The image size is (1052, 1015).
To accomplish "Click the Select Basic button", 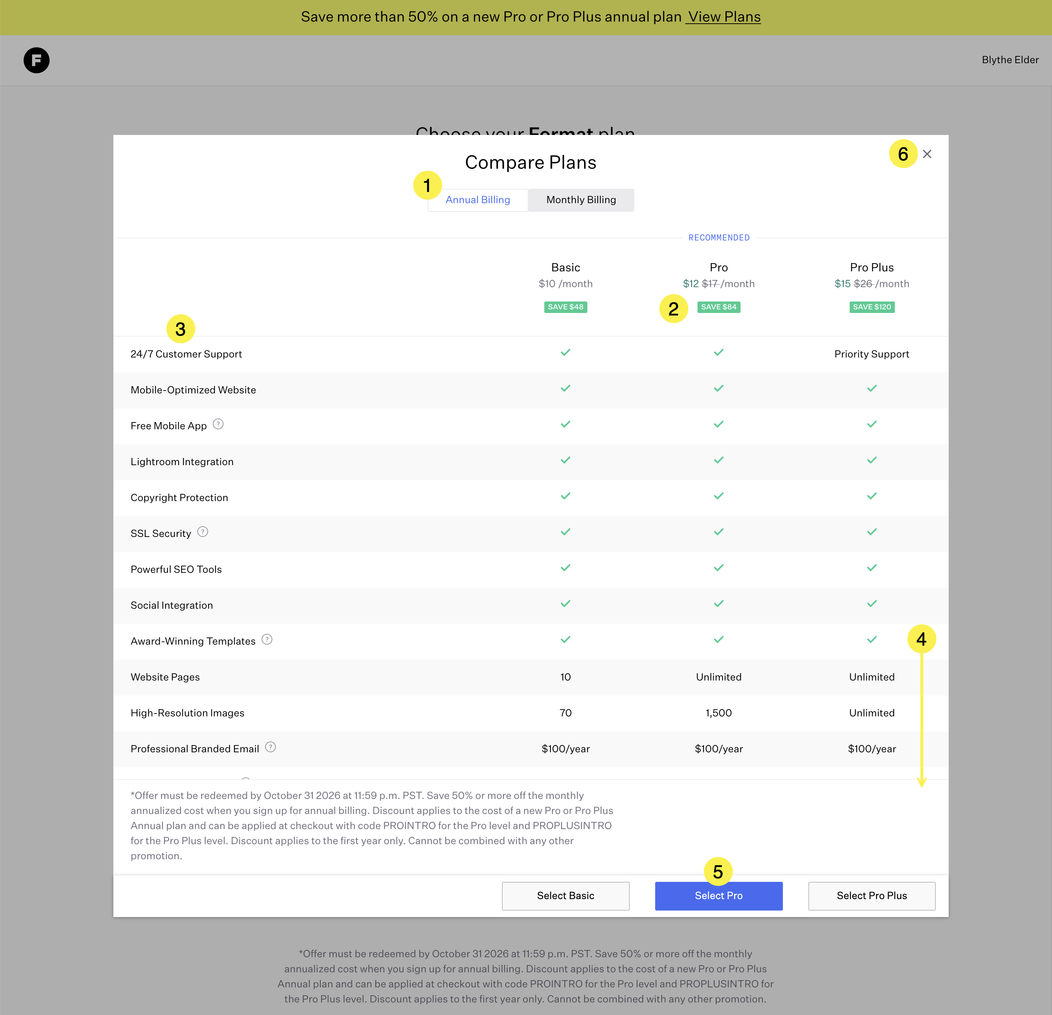I will [x=565, y=896].
